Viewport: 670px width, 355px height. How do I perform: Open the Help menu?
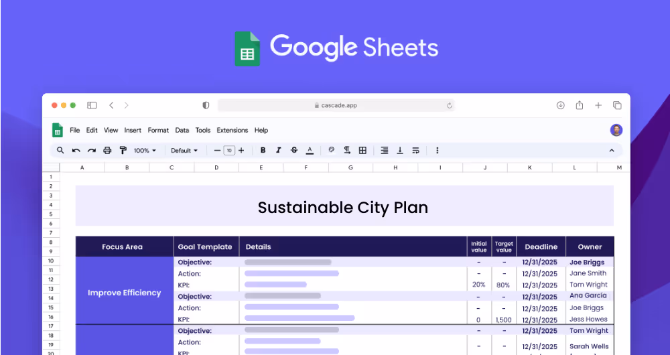click(261, 131)
